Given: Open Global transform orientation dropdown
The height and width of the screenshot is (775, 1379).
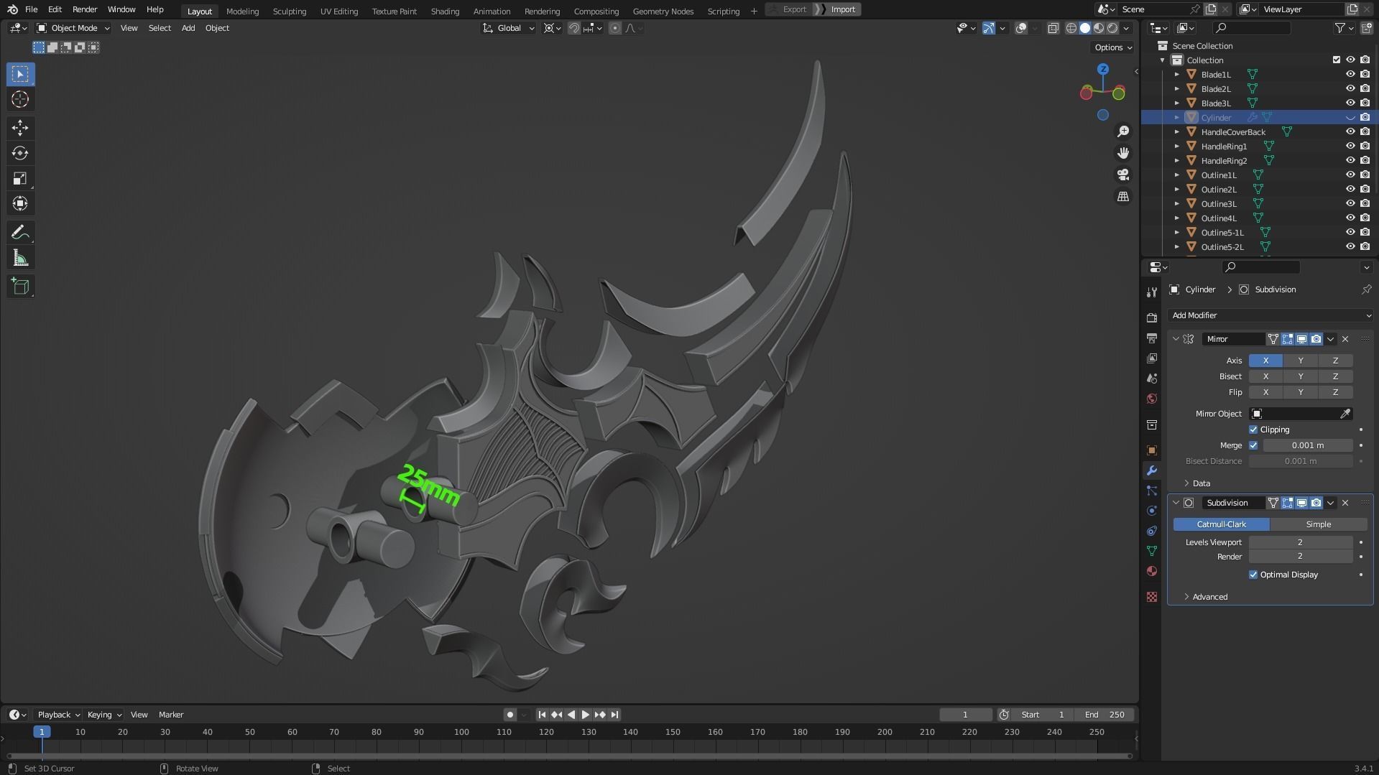Looking at the screenshot, I should pyautogui.click(x=509, y=28).
